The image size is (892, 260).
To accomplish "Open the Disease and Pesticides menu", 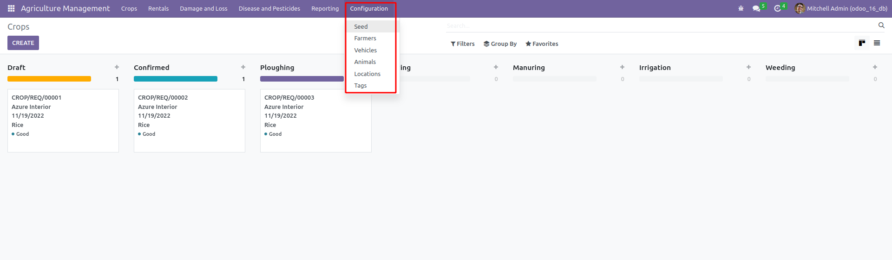I will 269,8.
